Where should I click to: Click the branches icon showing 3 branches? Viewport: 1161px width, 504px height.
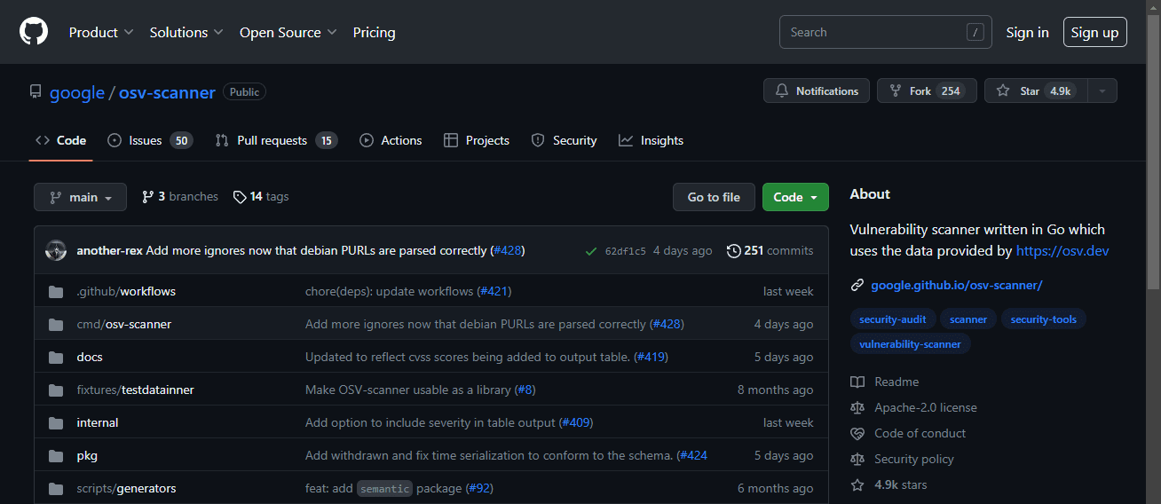coord(147,197)
